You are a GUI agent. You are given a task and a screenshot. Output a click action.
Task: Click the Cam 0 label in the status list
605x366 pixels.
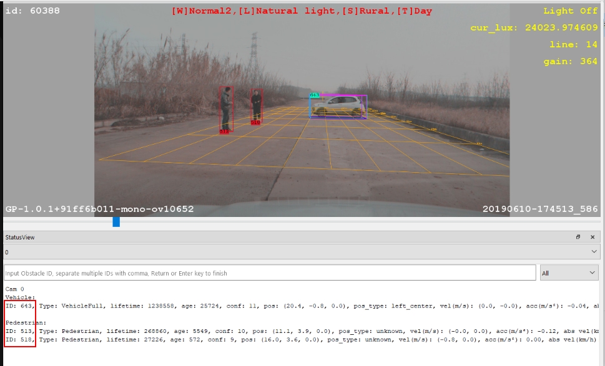[14, 289]
